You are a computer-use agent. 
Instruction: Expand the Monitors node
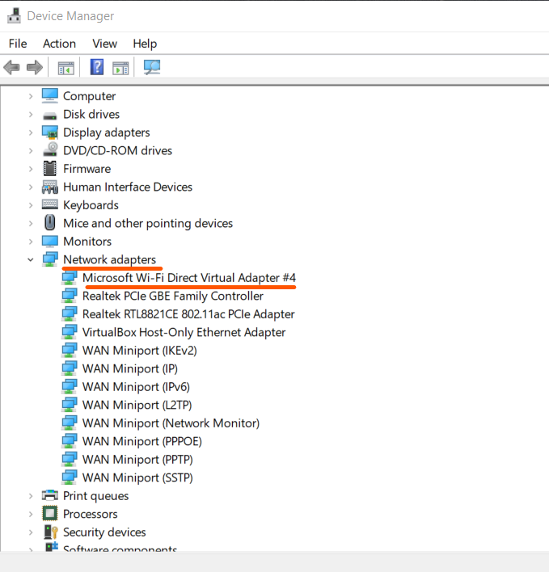pyautogui.click(x=31, y=242)
